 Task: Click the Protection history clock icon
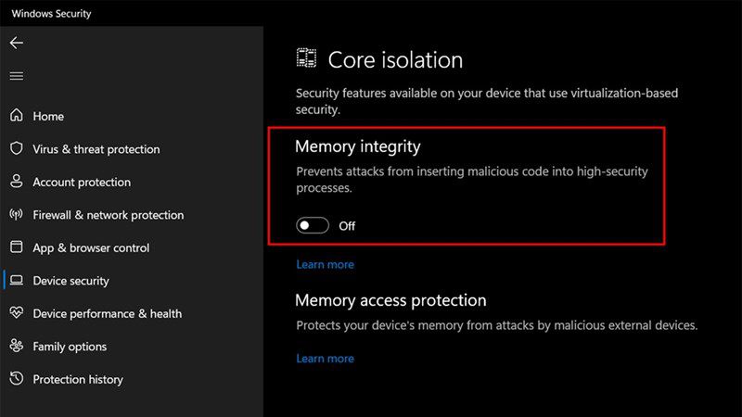[x=17, y=379]
